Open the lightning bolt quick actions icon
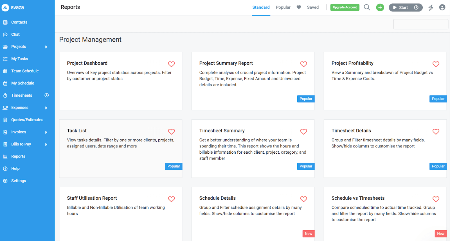This screenshot has height=241, width=450. tap(431, 8)
